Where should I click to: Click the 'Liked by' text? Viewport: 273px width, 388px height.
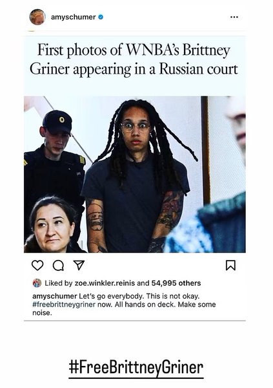pyautogui.click(x=59, y=283)
